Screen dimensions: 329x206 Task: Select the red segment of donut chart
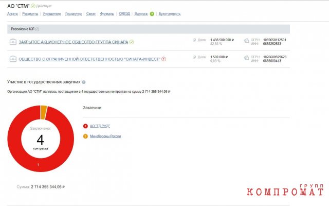[x=41, y=165]
